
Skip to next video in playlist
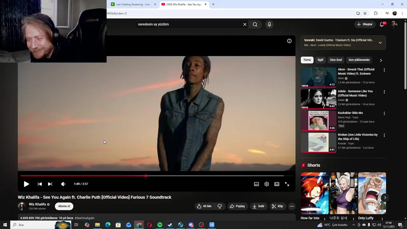(50, 184)
